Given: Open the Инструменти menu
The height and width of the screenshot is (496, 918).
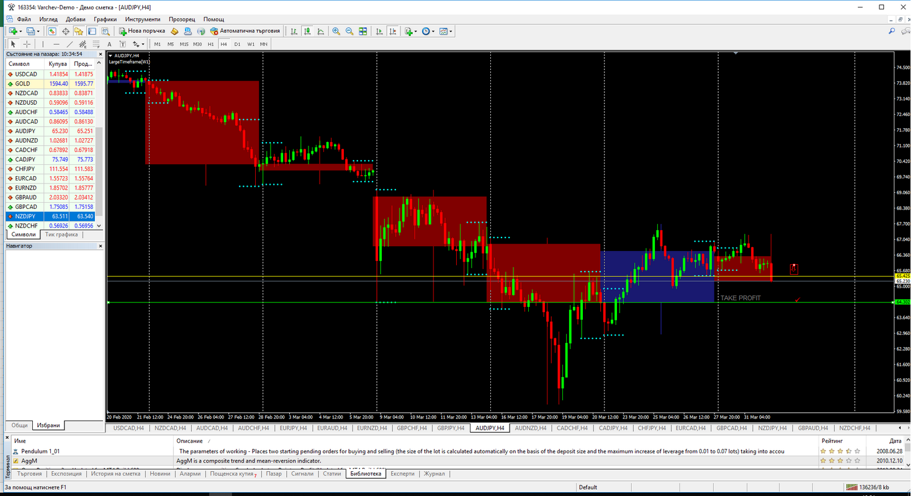Looking at the screenshot, I should [x=142, y=19].
